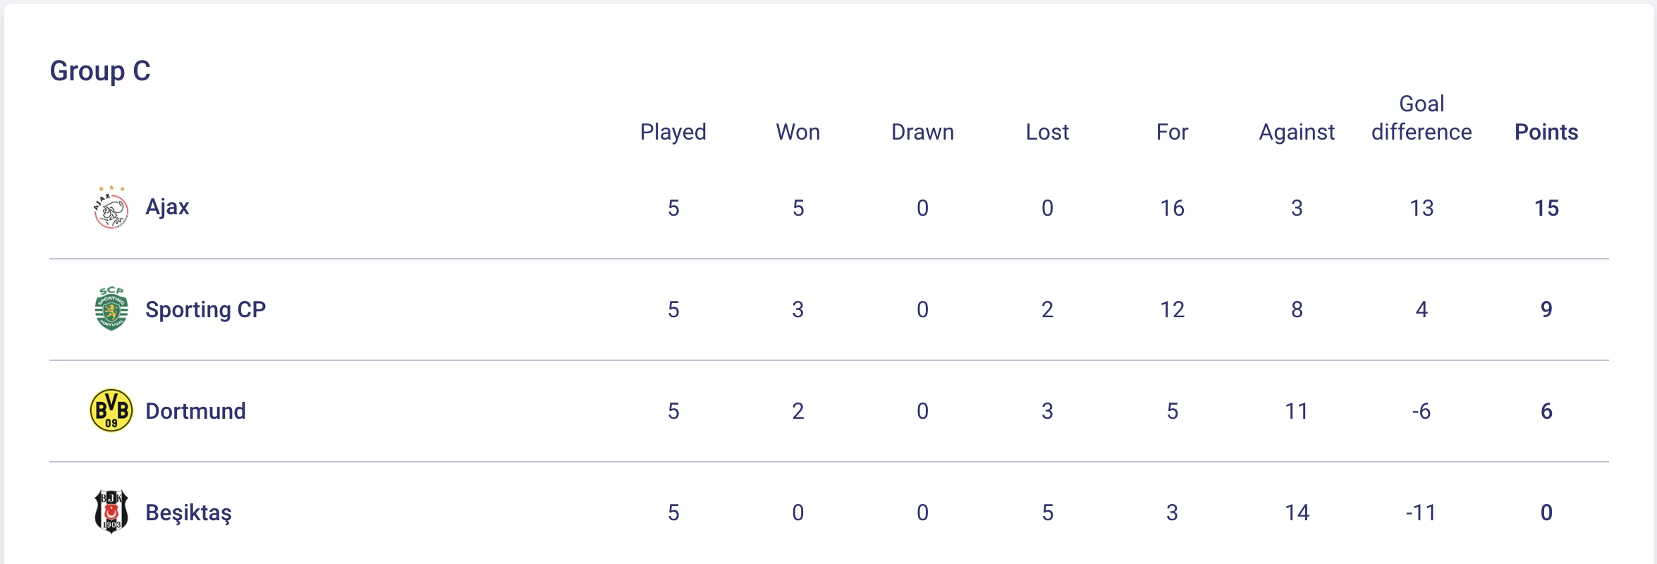Viewport: 1657px width, 564px height.
Task: Click Beşiktaş's 14 goals against value
Action: [1297, 513]
